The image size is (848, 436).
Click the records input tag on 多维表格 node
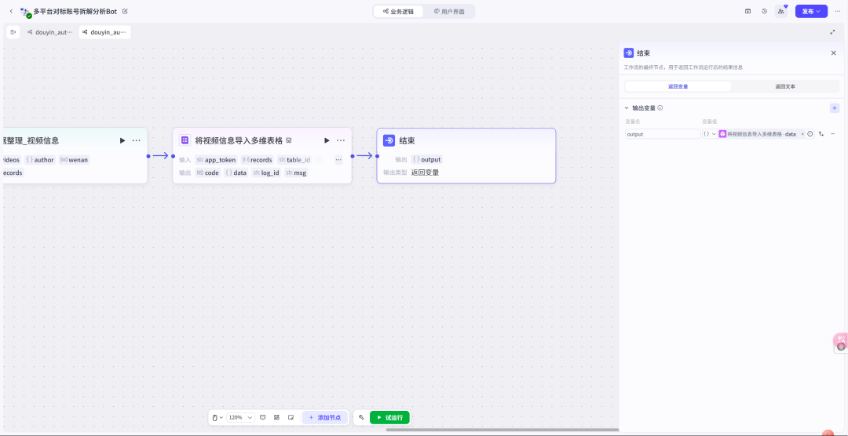tap(258, 160)
